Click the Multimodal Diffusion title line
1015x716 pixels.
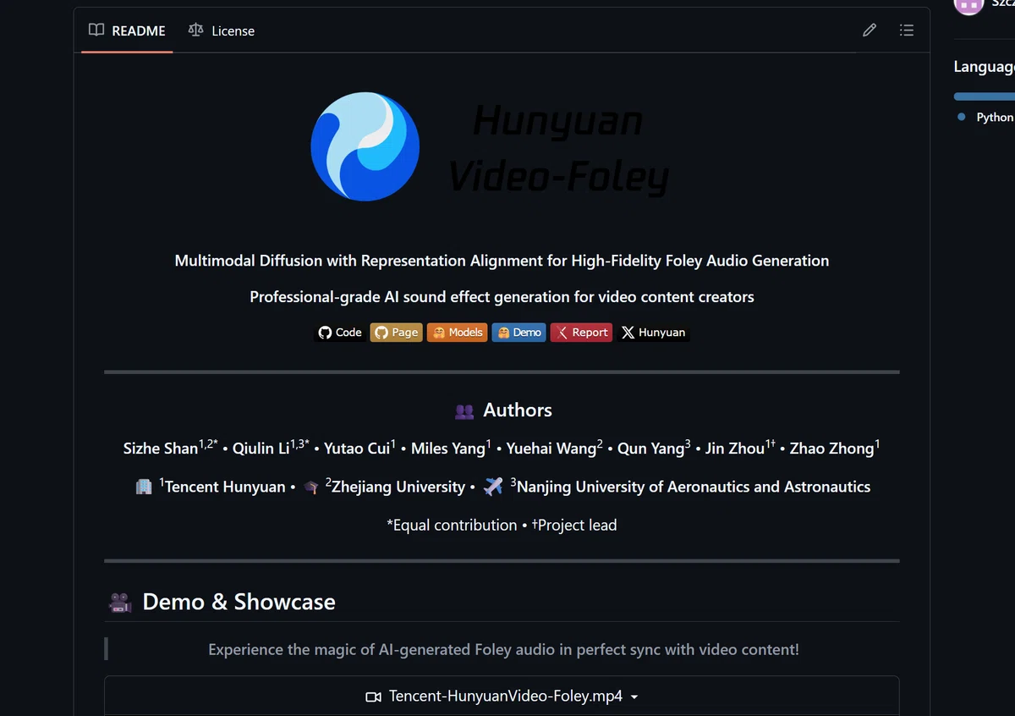[x=502, y=261]
